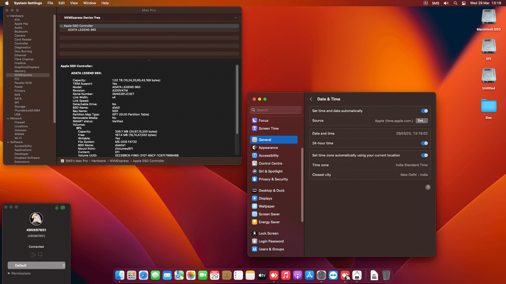The image size is (506, 284).
Task: Open Displays settings in sidebar
Action: (274, 199)
